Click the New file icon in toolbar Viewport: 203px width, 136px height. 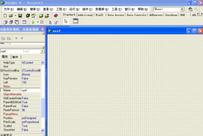tap(5, 16)
